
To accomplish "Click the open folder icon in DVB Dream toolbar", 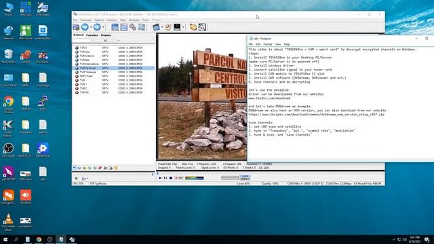I will [76, 27].
